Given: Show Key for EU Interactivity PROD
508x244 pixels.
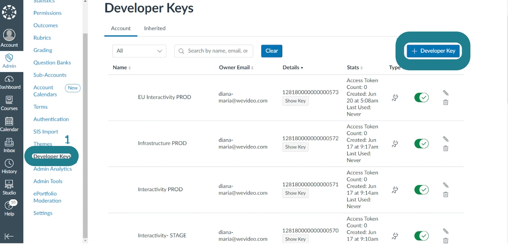Looking at the screenshot, I should (x=295, y=101).
